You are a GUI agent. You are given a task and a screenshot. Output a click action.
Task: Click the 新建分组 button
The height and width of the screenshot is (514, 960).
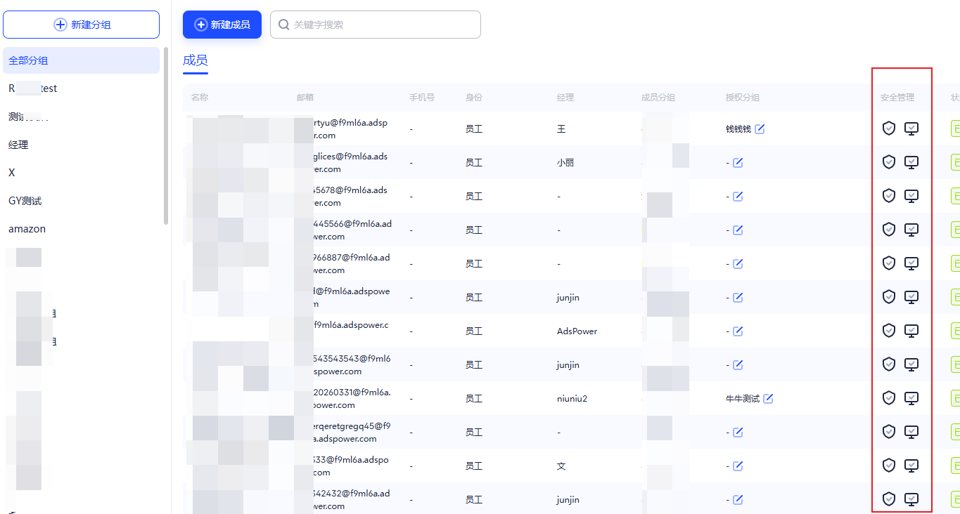click(81, 25)
